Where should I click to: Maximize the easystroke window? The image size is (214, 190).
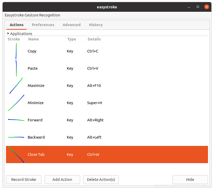[x=198, y=7]
